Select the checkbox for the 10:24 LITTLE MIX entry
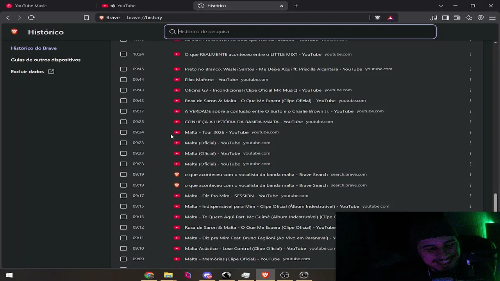This screenshot has width=500, height=281. pos(123,54)
